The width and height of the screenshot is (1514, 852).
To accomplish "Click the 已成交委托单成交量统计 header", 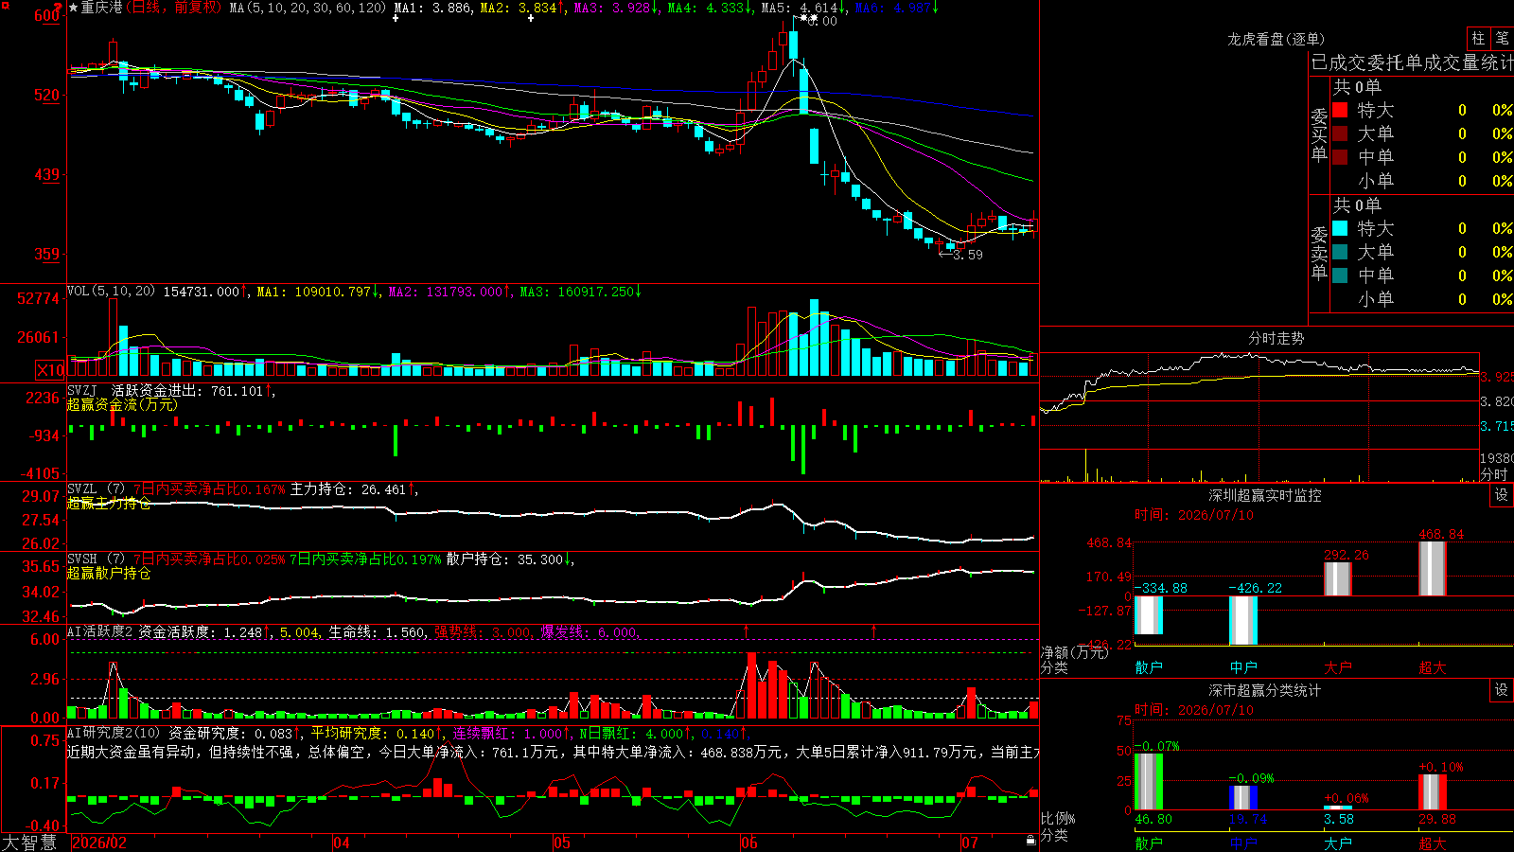I will (1412, 62).
